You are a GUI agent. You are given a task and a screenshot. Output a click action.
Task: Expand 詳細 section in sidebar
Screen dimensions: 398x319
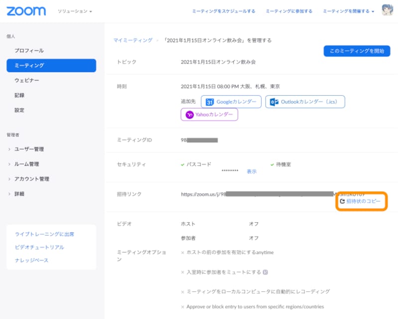coord(19,193)
